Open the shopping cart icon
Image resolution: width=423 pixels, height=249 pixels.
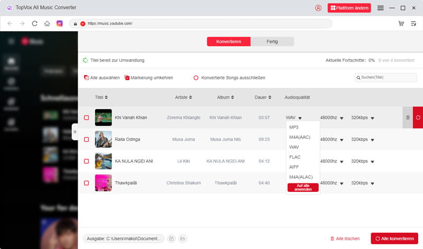pyautogui.click(x=401, y=24)
